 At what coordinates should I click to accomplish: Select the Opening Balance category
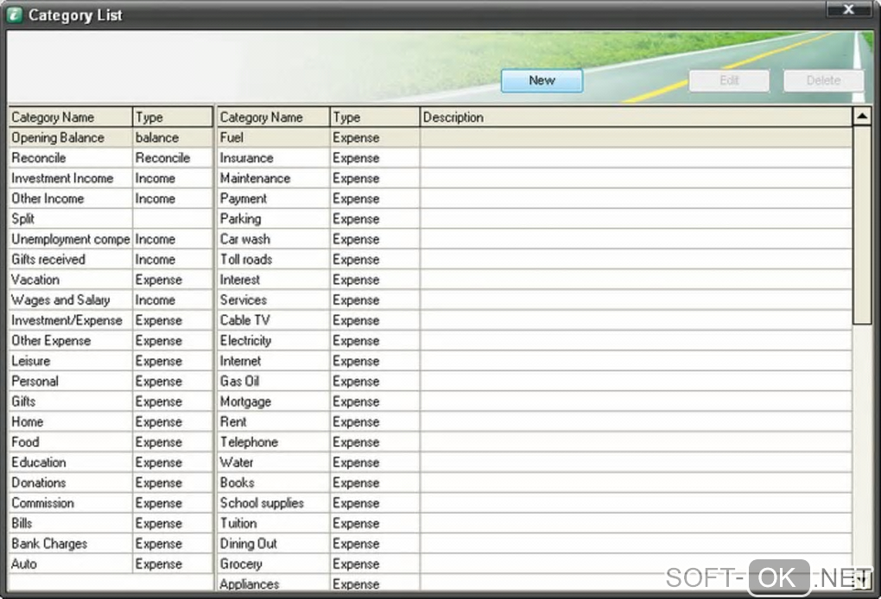111,137
